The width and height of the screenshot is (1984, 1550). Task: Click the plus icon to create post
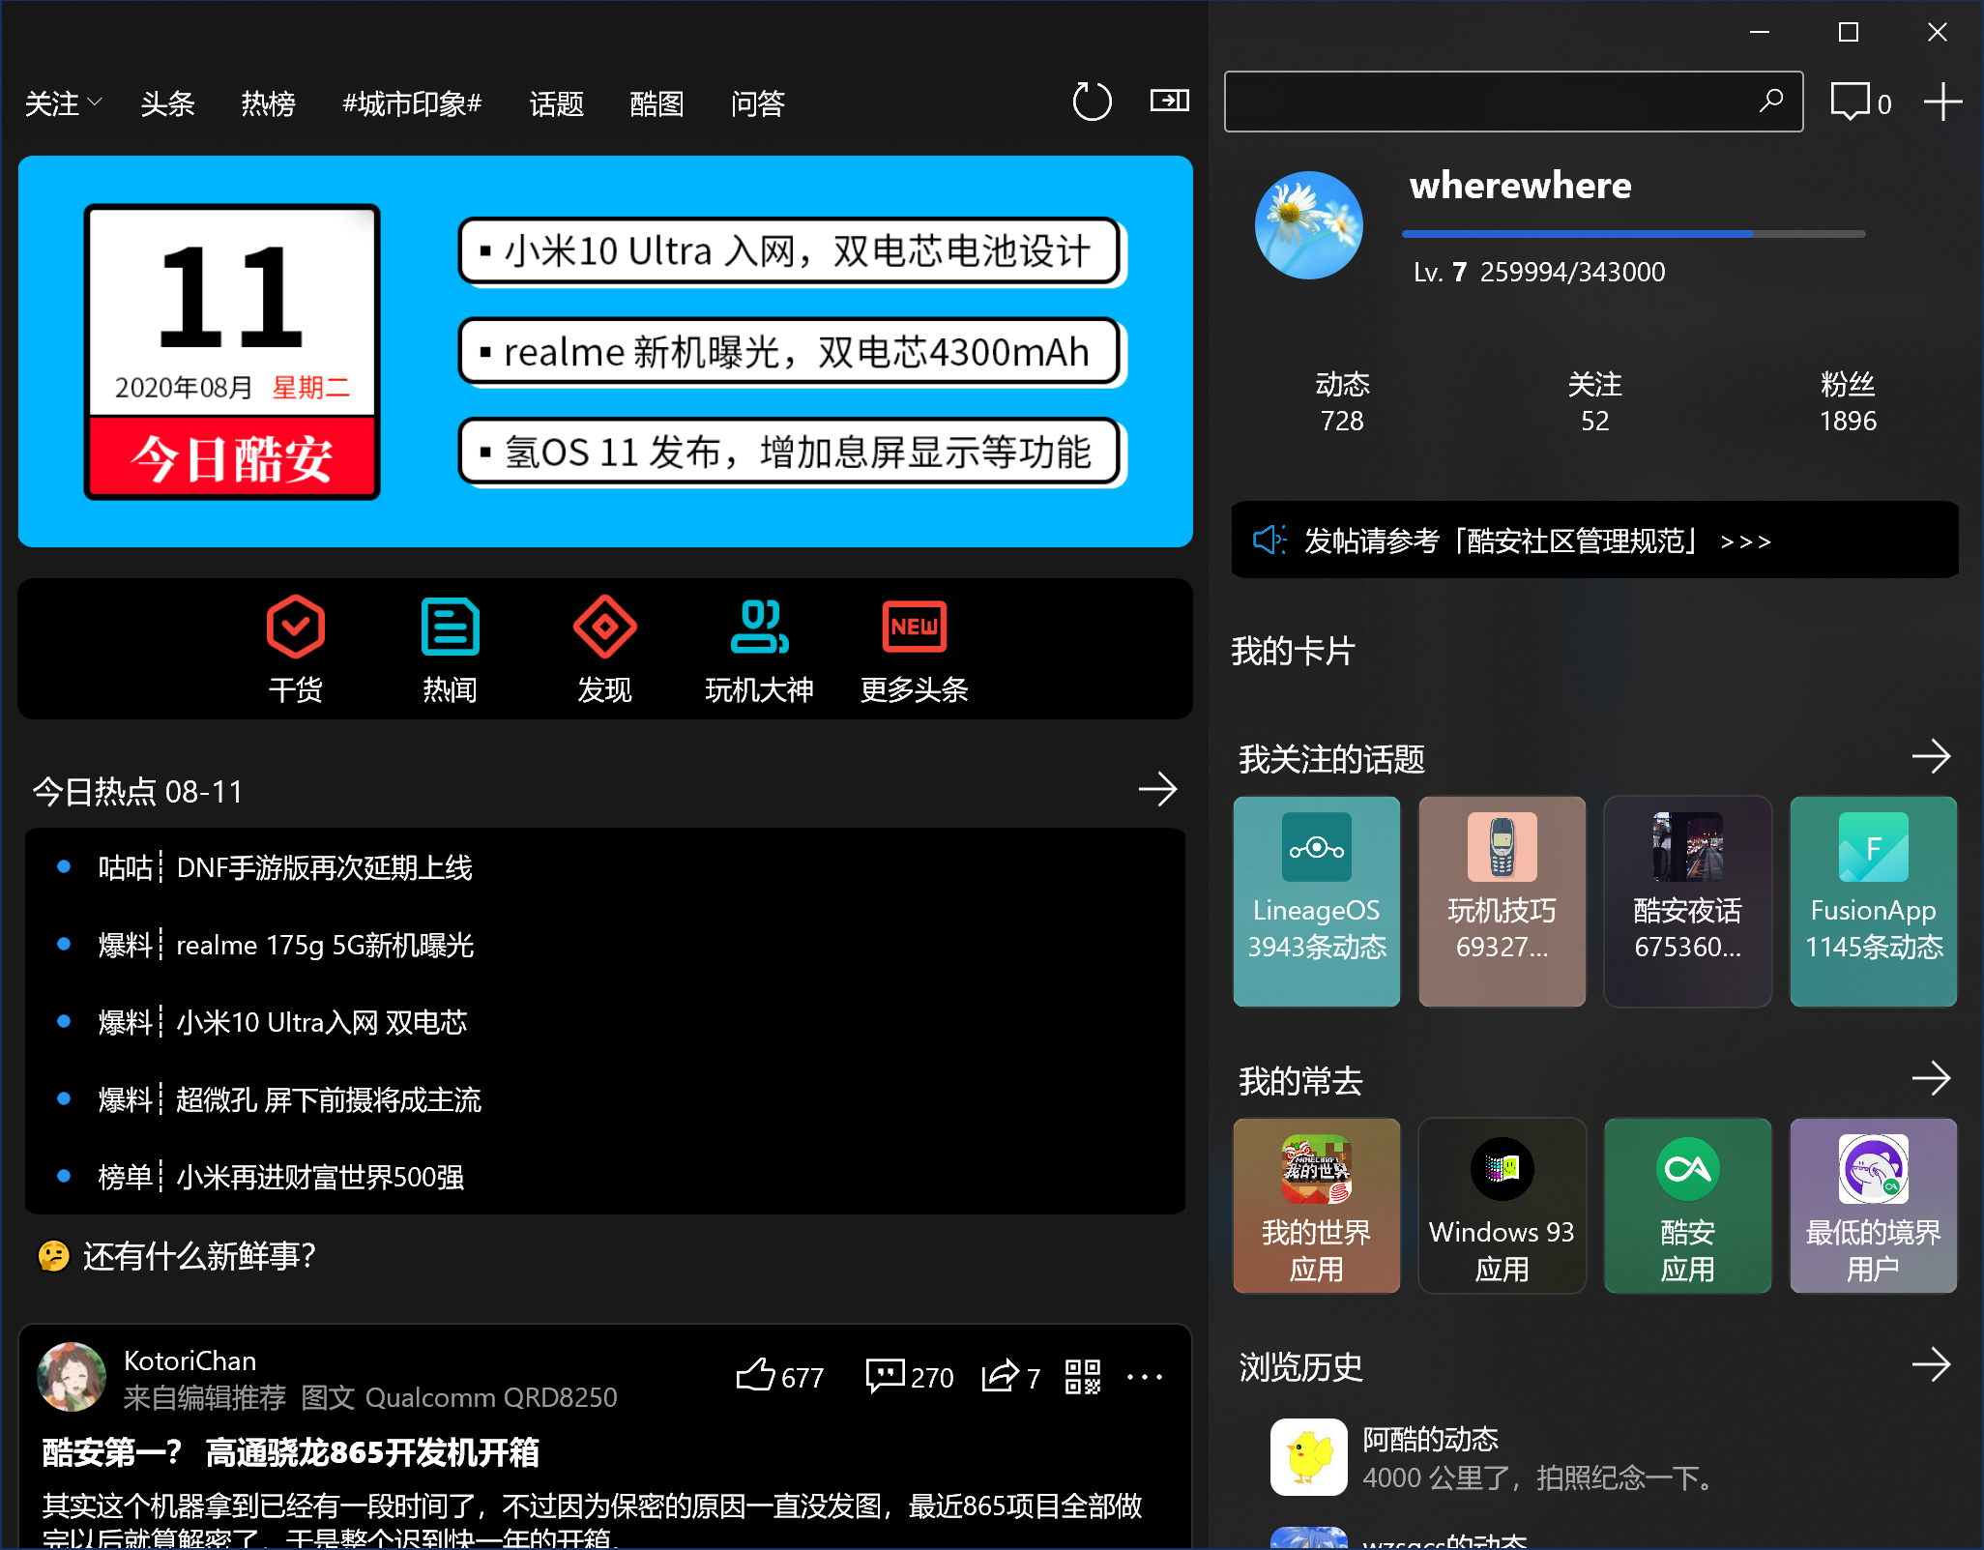pyautogui.click(x=1942, y=102)
